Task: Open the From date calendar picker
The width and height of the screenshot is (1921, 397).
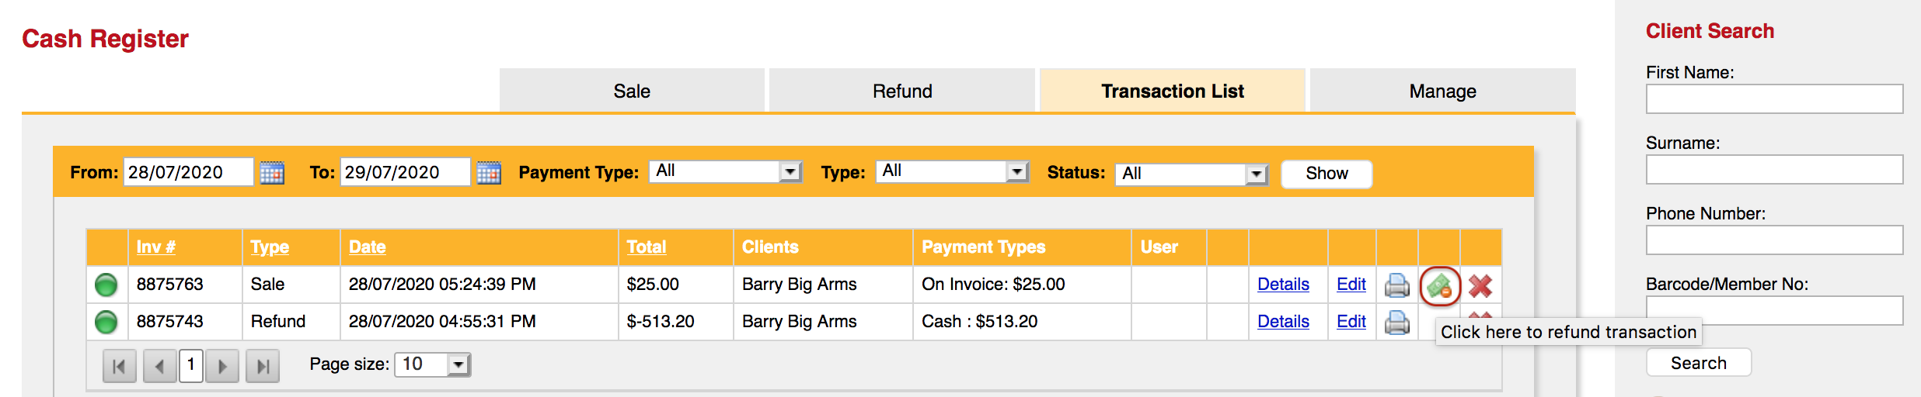Action: click(271, 172)
